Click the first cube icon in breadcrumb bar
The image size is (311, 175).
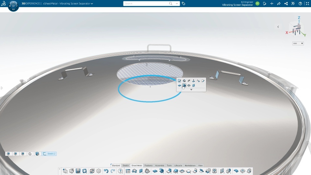click(x=8, y=154)
